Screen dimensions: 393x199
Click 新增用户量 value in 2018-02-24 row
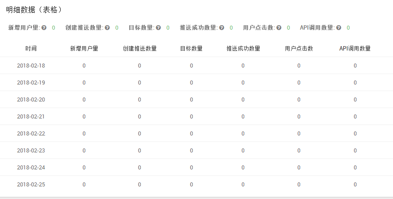[x=84, y=168]
